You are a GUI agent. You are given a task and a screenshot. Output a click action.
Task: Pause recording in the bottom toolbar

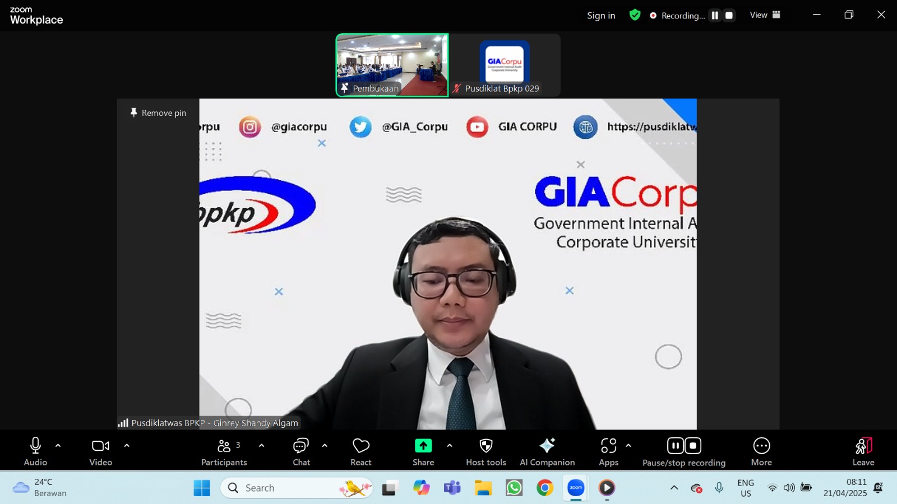coord(676,446)
